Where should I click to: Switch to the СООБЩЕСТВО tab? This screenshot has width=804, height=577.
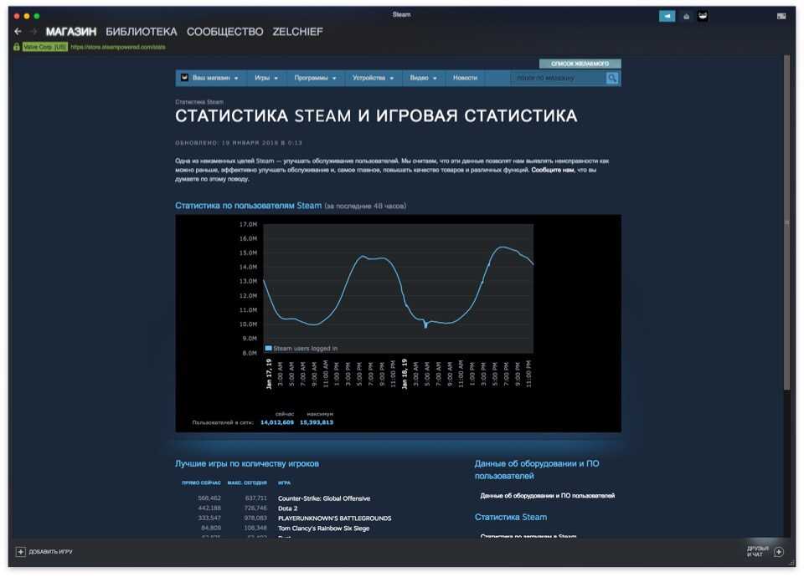224,32
